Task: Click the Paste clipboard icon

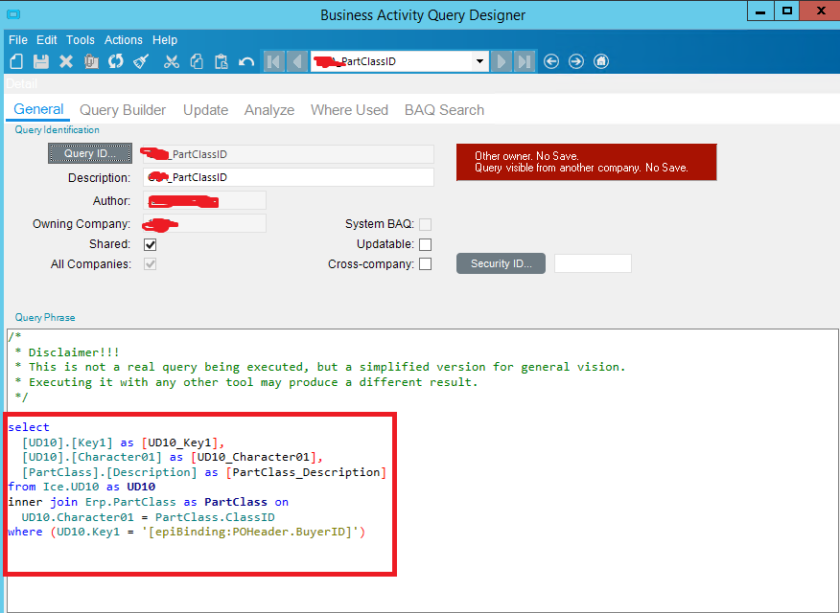Action: pyautogui.click(x=222, y=61)
